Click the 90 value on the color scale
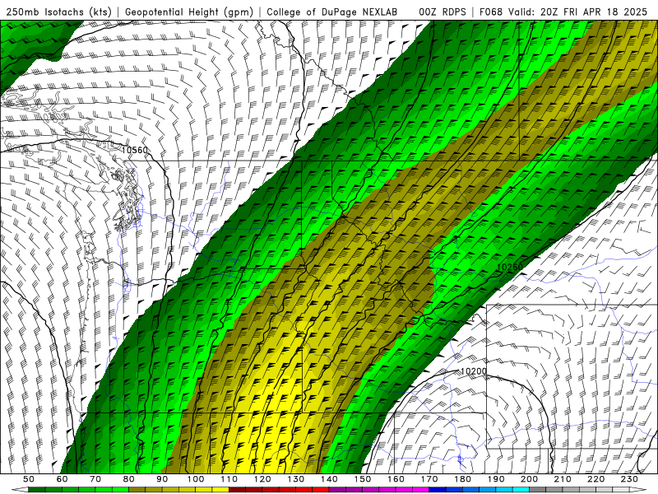 click(162, 479)
